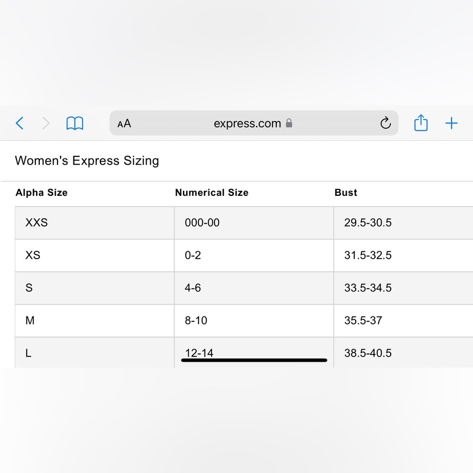This screenshot has width=473, height=473.
Task: Tap the padlock icon beside express.com
Action: [x=289, y=123]
